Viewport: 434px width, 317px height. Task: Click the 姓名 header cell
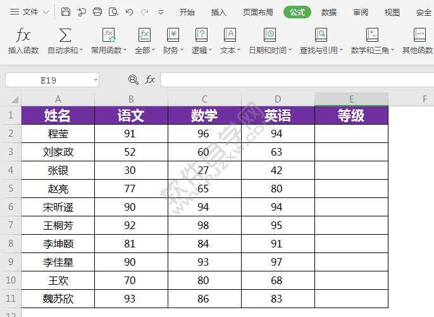click(58, 115)
